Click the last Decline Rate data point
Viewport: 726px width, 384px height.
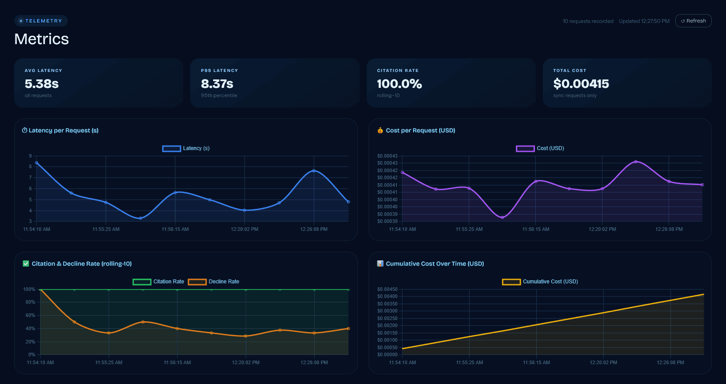348,328
